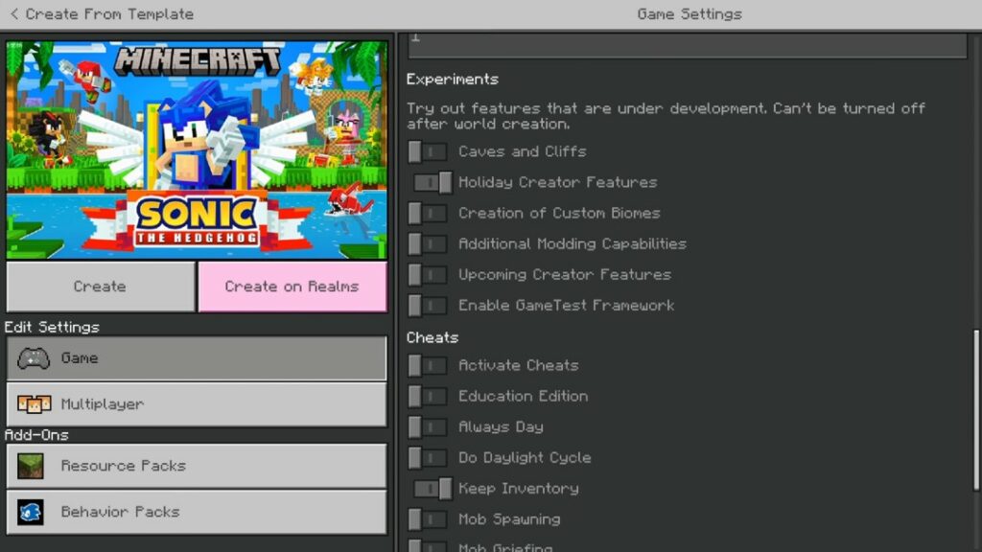Turn on Additional Modding Capabilities
This screenshot has width=982, height=552.
click(x=428, y=243)
